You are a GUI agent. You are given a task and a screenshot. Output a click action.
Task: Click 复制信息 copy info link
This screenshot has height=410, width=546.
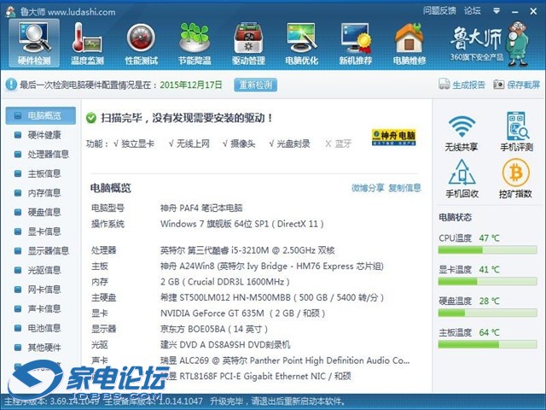(404, 188)
